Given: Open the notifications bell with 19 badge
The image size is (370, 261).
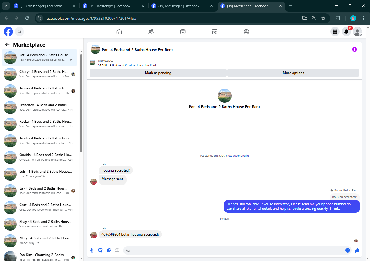Looking at the screenshot, I should click(x=346, y=32).
